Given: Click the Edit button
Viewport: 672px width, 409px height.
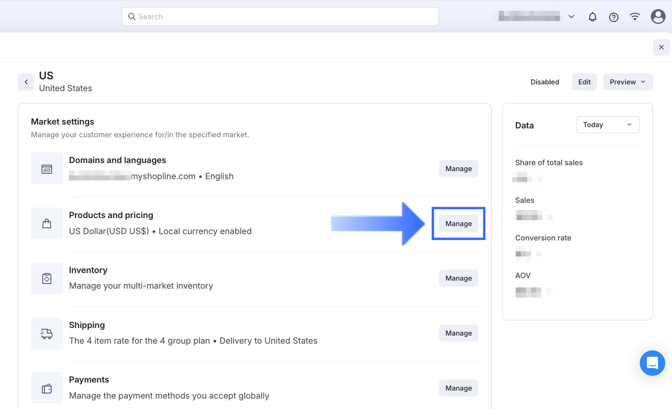Looking at the screenshot, I should coord(584,82).
